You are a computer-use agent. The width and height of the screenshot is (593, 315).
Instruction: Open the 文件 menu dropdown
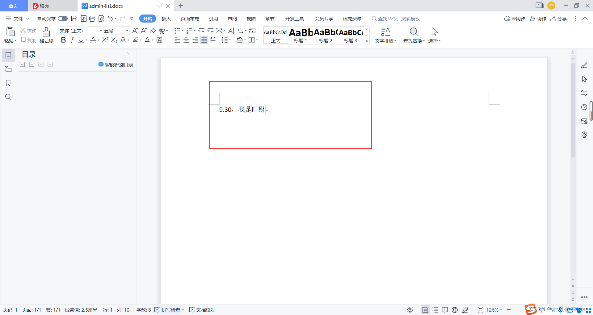click(x=18, y=19)
